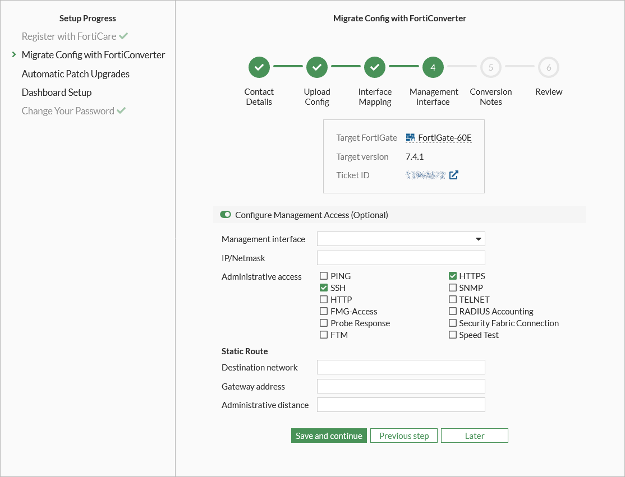Click the Later button
Image resolution: width=625 pixels, height=477 pixels.
(474, 436)
